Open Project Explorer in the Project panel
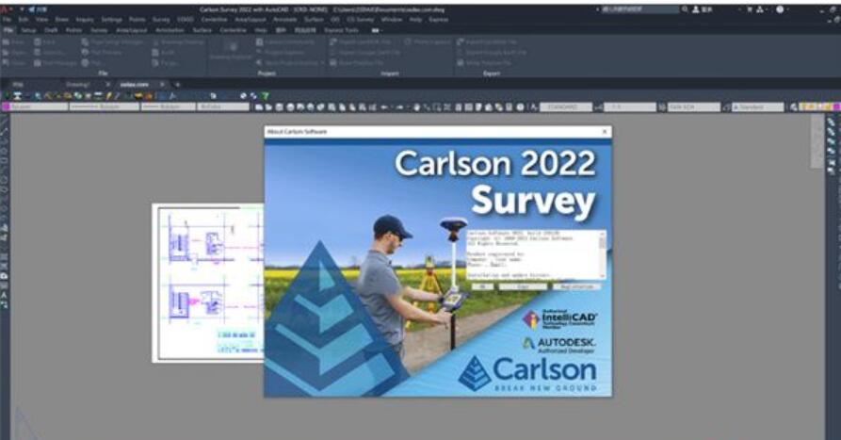 [x=280, y=52]
